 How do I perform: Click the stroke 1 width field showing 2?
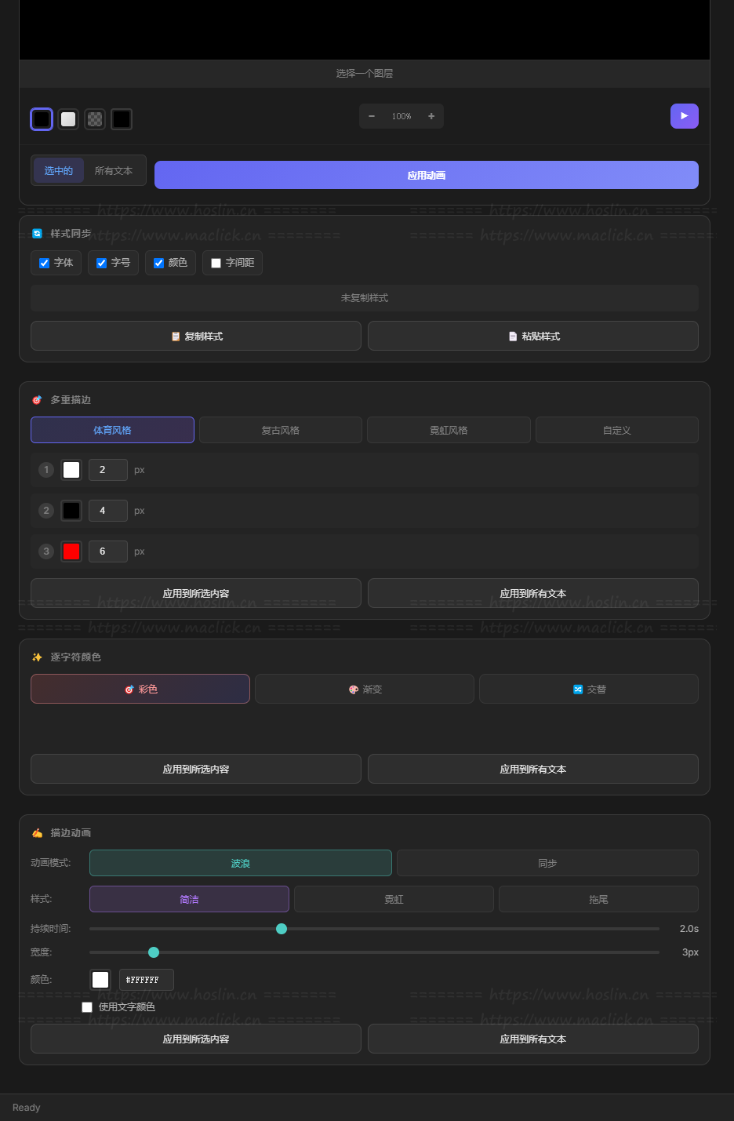[108, 470]
